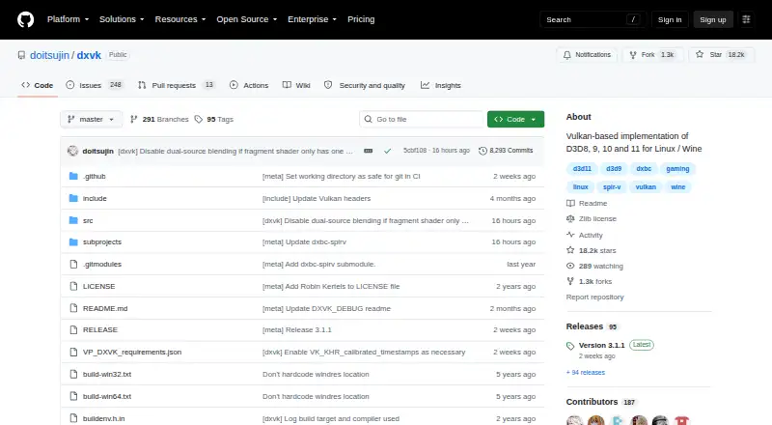The width and height of the screenshot is (772, 425).
Task: Open the build-win64.txt file
Action: tap(107, 396)
